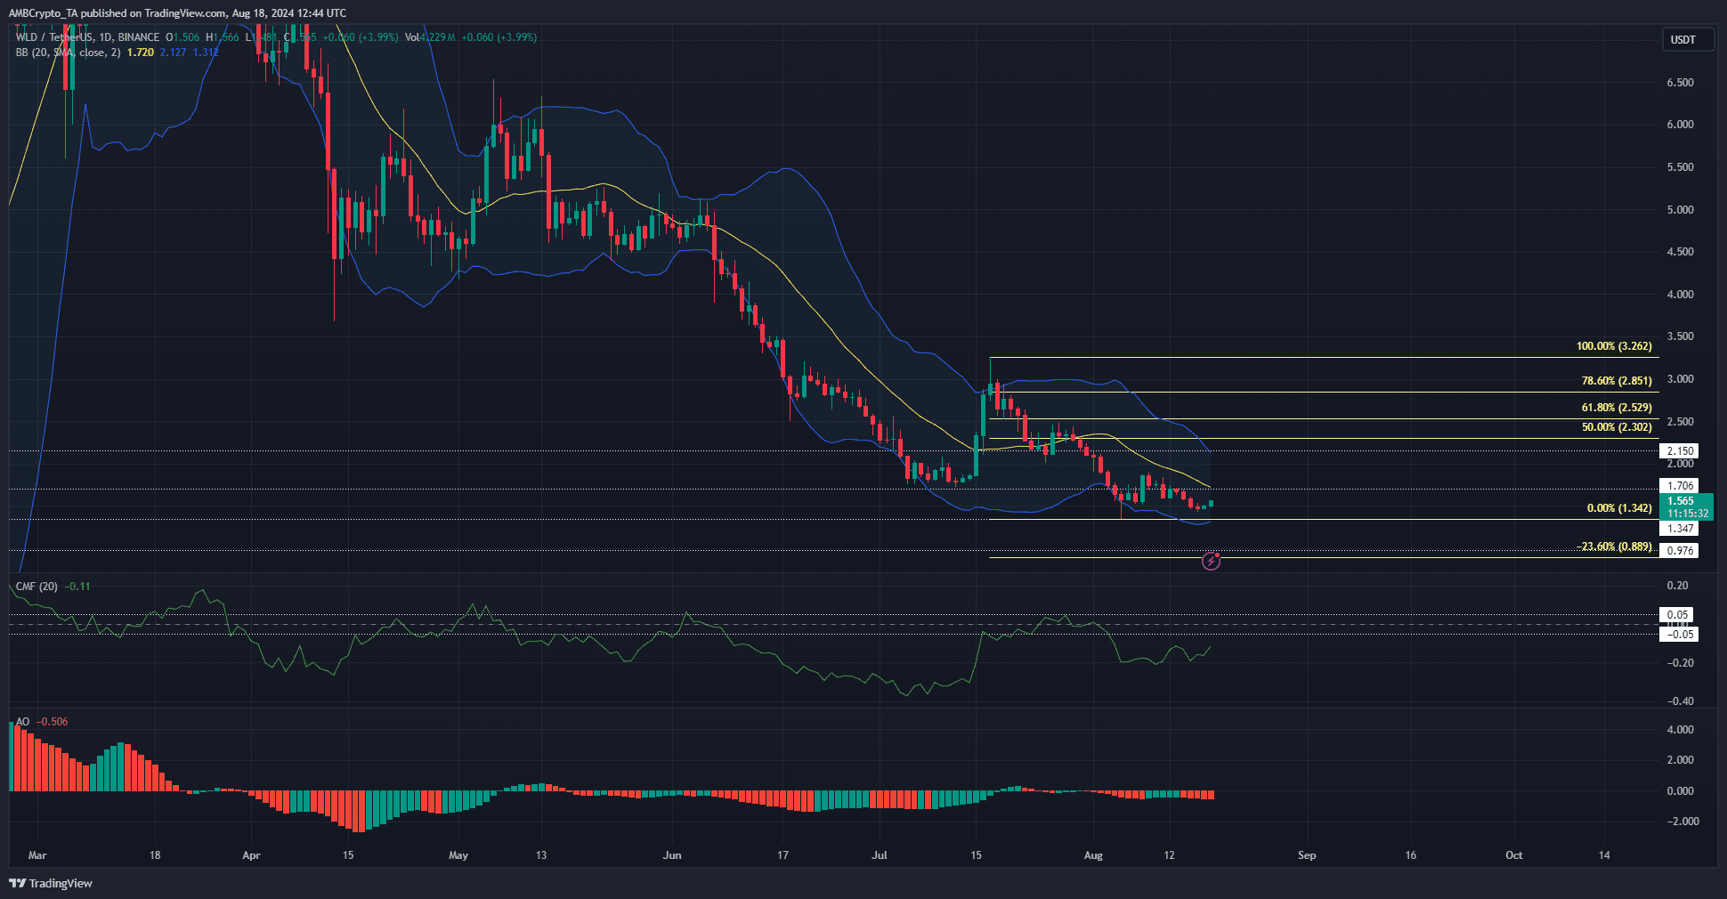Click the USDT currency button
Image resolution: width=1727 pixels, height=899 pixels.
1687,39
